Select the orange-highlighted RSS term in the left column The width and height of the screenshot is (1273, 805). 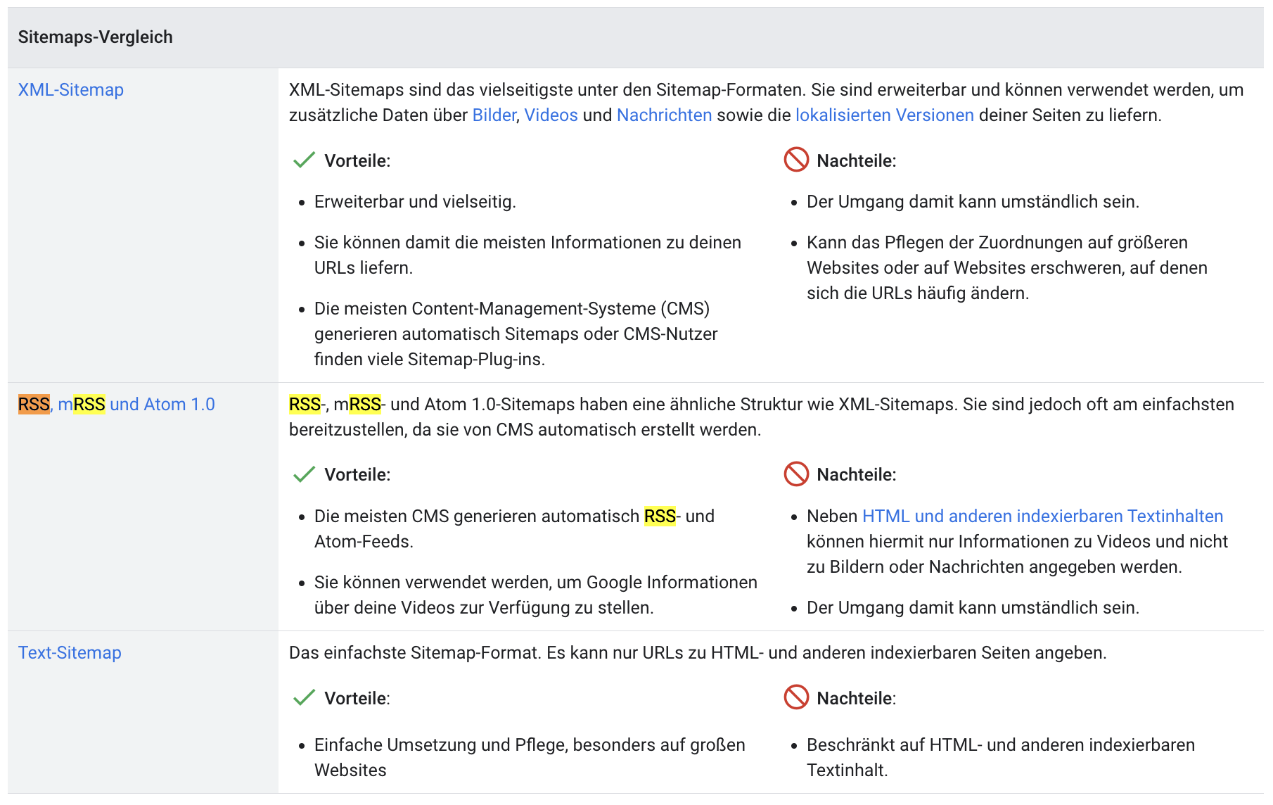tap(32, 404)
